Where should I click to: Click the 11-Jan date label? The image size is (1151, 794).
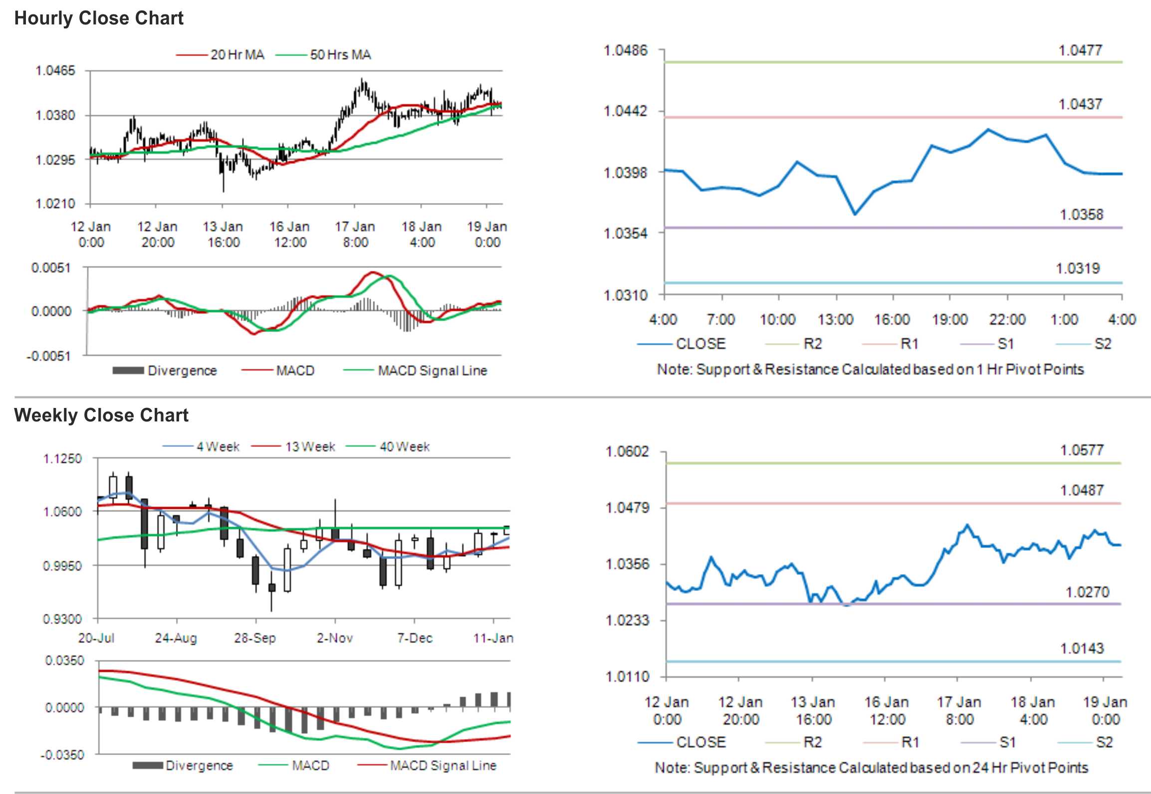tap(493, 638)
